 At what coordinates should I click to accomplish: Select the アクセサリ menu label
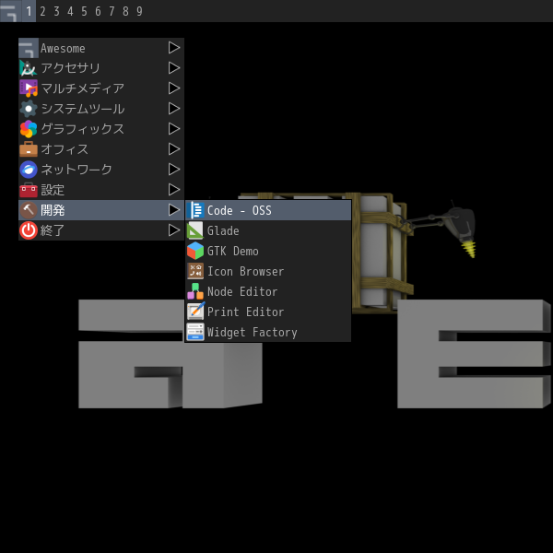[71, 68]
